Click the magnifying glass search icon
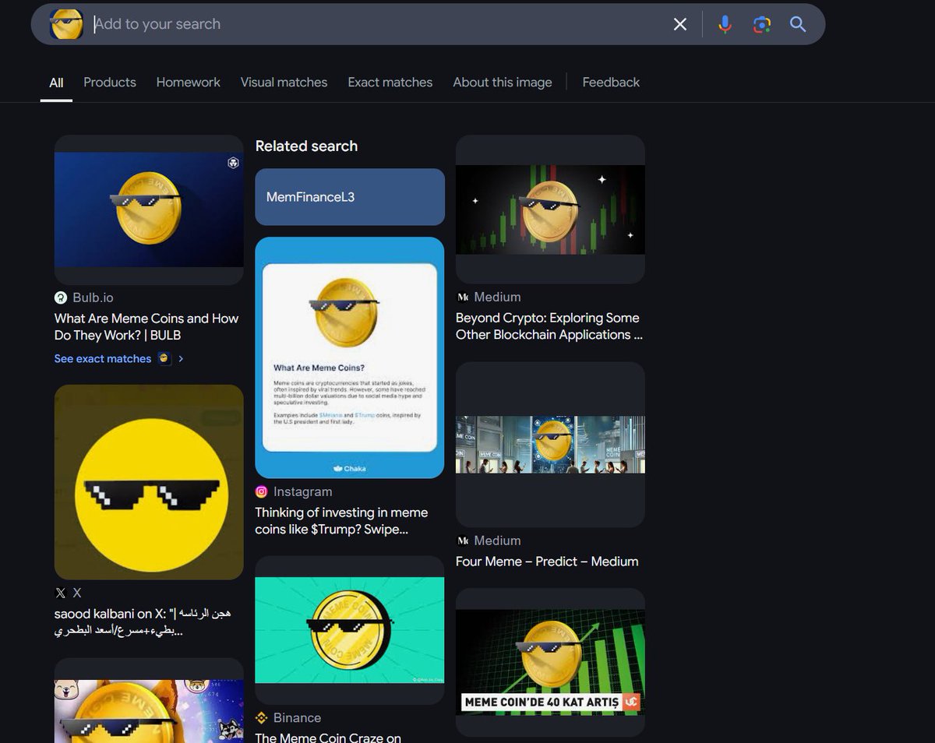Screen dimensions: 935x743 click(797, 24)
